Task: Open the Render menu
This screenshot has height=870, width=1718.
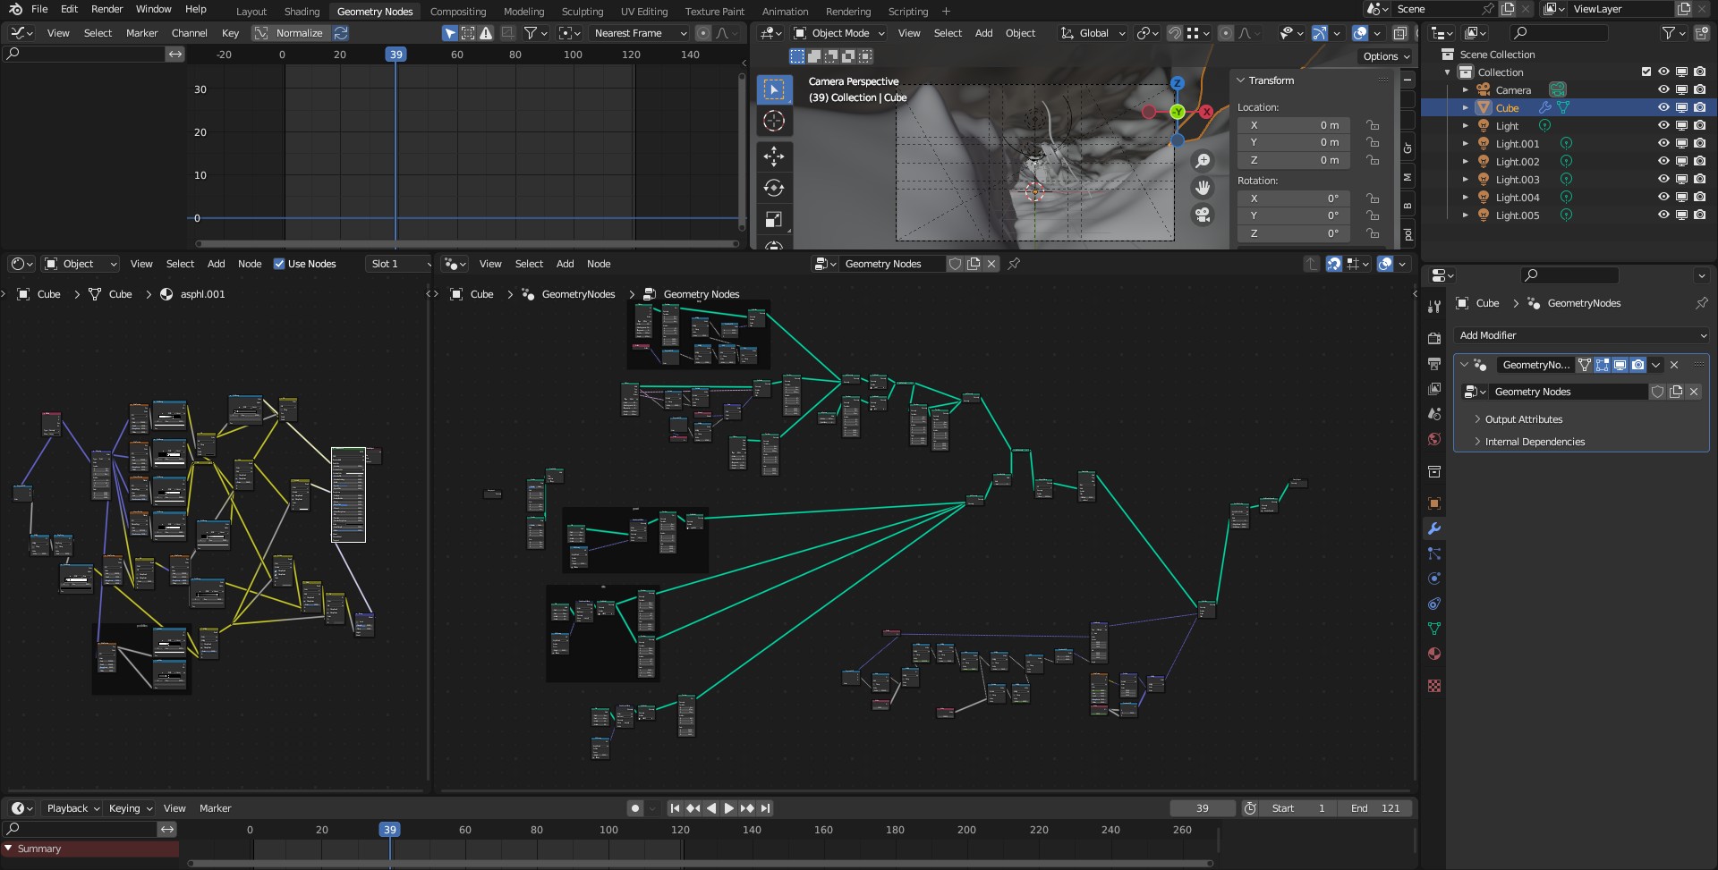Action: (106, 9)
